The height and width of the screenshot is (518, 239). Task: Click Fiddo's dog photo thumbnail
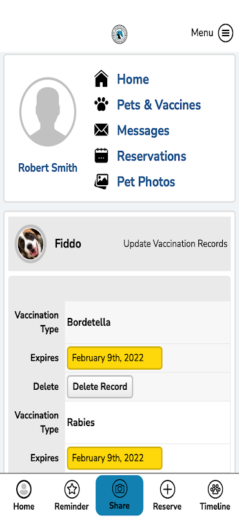click(30, 244)
